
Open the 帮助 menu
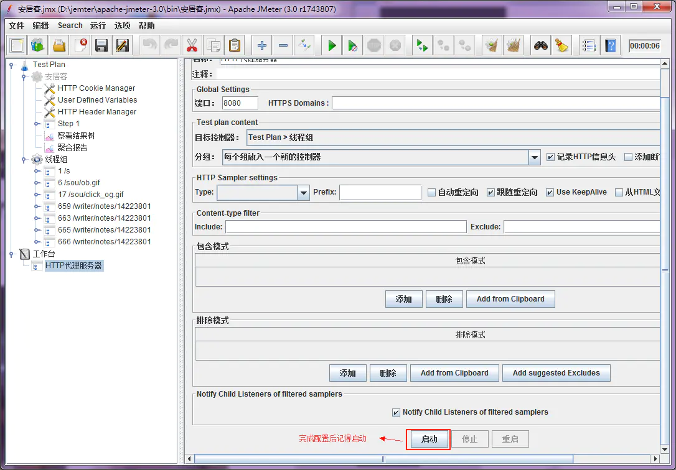[146, 25]
